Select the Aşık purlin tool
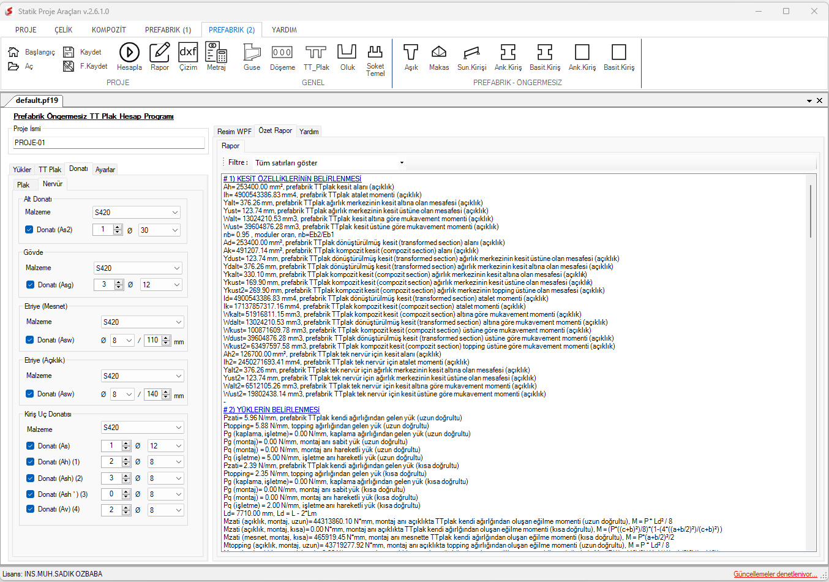 click(411, 52)
